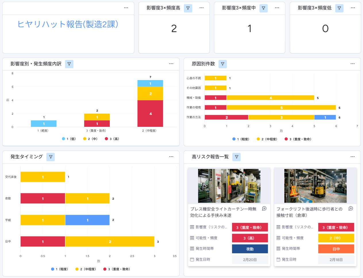363x278 pixels.
Task: Toggle 2 (中程度) legend in 発生タイミング chart
Action: [85, 269]
